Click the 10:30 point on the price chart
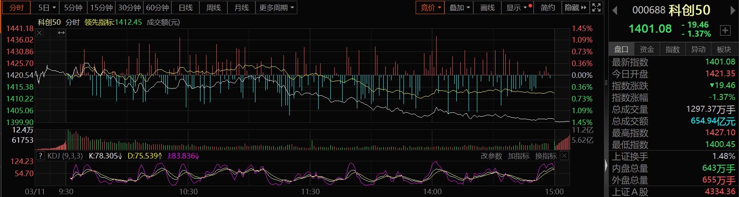Screen dimensions: 739x197 point(188,79)
